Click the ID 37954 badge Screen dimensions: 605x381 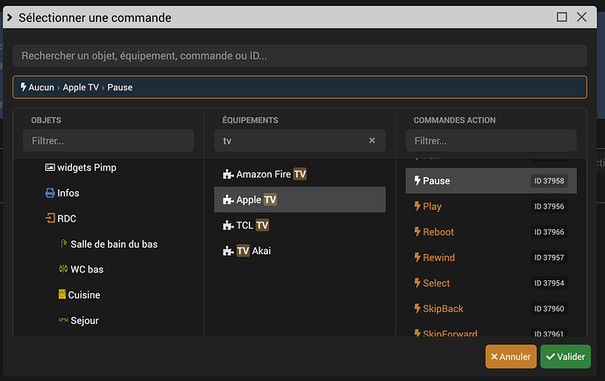[x=549, y=283]
